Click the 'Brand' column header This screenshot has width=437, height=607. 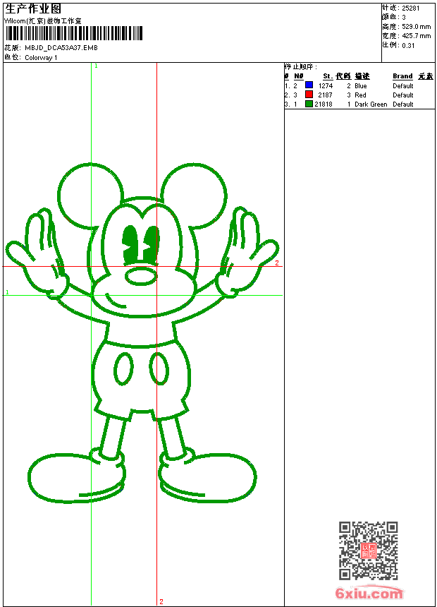402,76
